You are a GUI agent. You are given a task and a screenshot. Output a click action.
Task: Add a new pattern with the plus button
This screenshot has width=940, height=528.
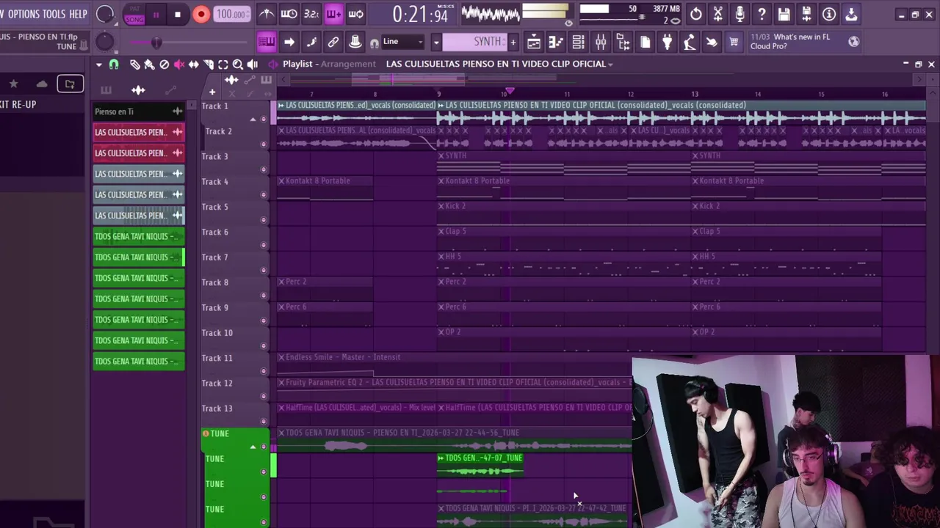513,42
